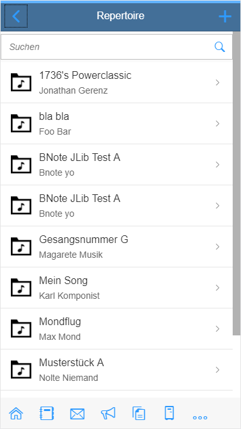This screenshot has height=429, width=241.
Task: Open the home icon in bottom bar
Action: (x=16, y=413)
